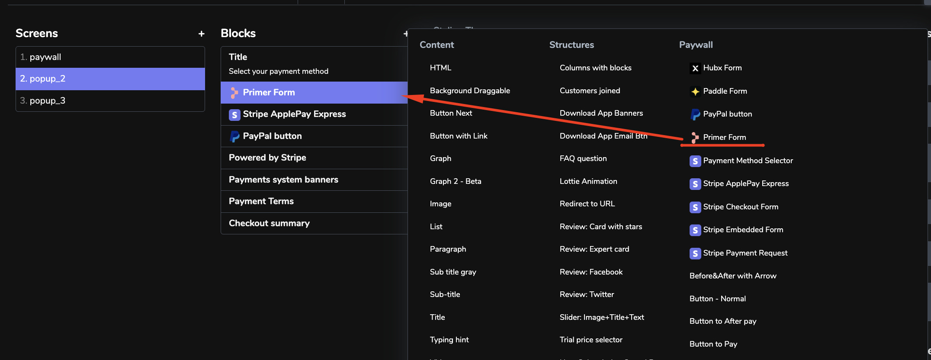Click the Paddle Form star icon
931x360 pixels.
(x=695, y=92)
